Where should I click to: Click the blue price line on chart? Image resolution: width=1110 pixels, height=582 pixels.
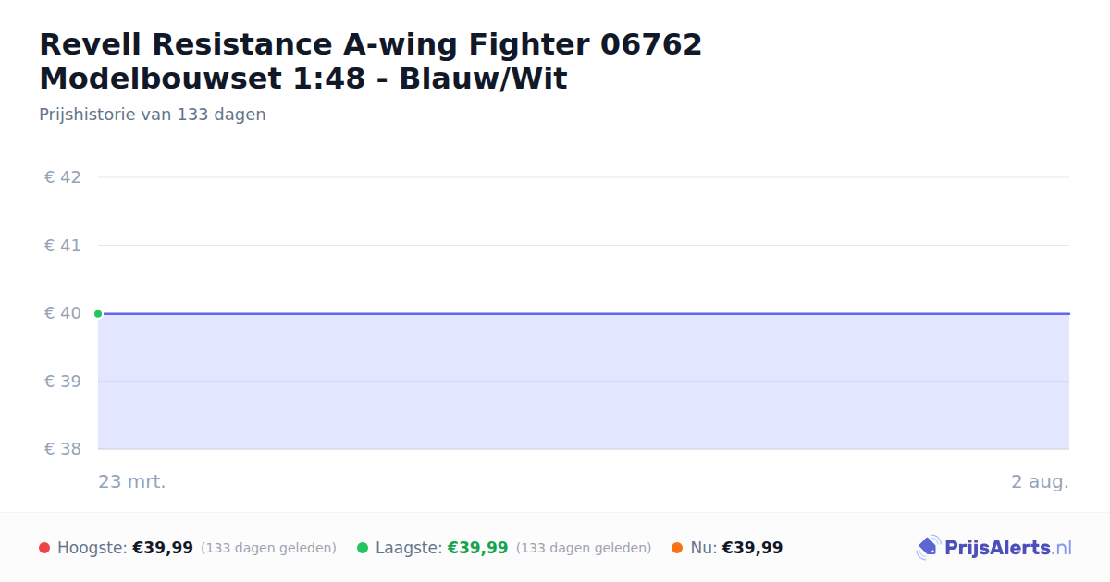[584, 313]
